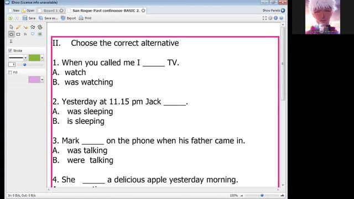Click the zoom in icon in status bar
The image size is (354, 199).
(x=282, y=195)
